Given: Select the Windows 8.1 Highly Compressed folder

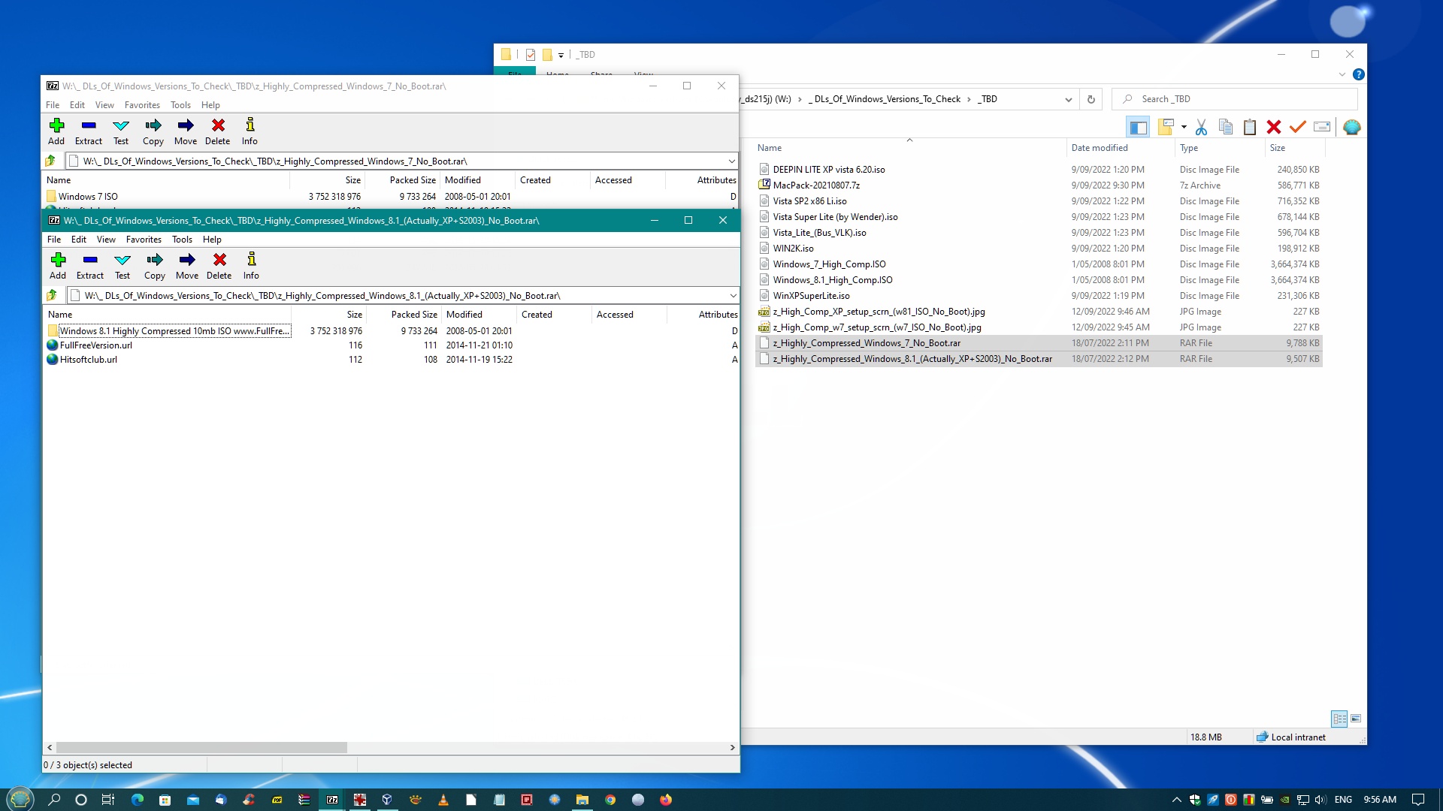Looking at the screenshot, I should coord(174,331).
